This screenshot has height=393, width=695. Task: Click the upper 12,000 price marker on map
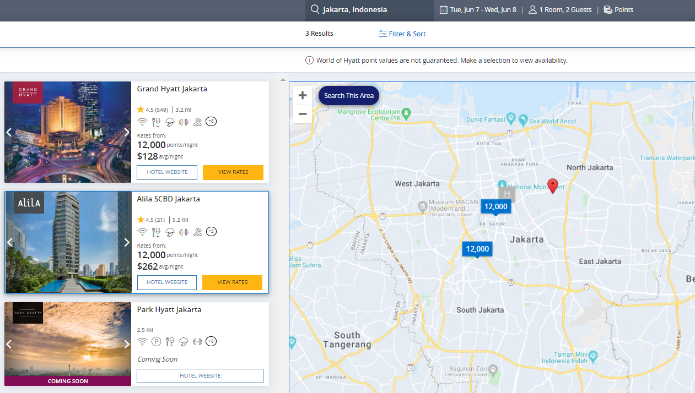[496, 208]
